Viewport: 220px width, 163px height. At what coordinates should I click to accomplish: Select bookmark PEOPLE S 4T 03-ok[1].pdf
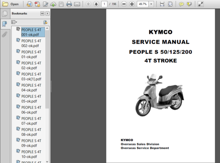(x=31, y=77)
